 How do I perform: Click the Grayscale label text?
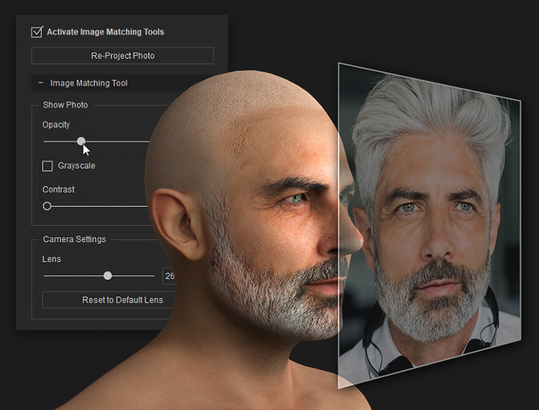pyautogui.click(x=76, y=166)
